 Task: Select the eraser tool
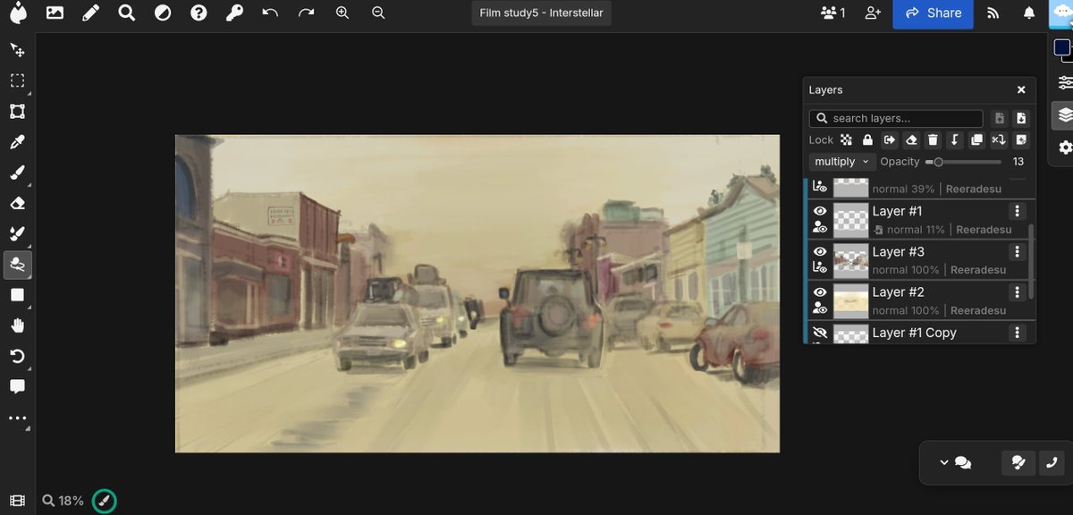click(17, 203)
